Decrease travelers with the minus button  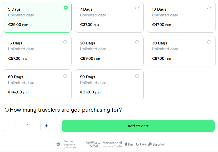(10, 126)
